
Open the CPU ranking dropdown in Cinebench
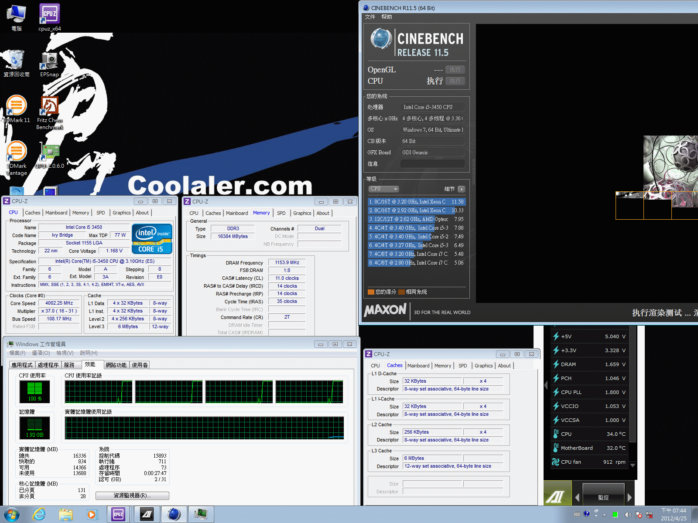point(383,189)
